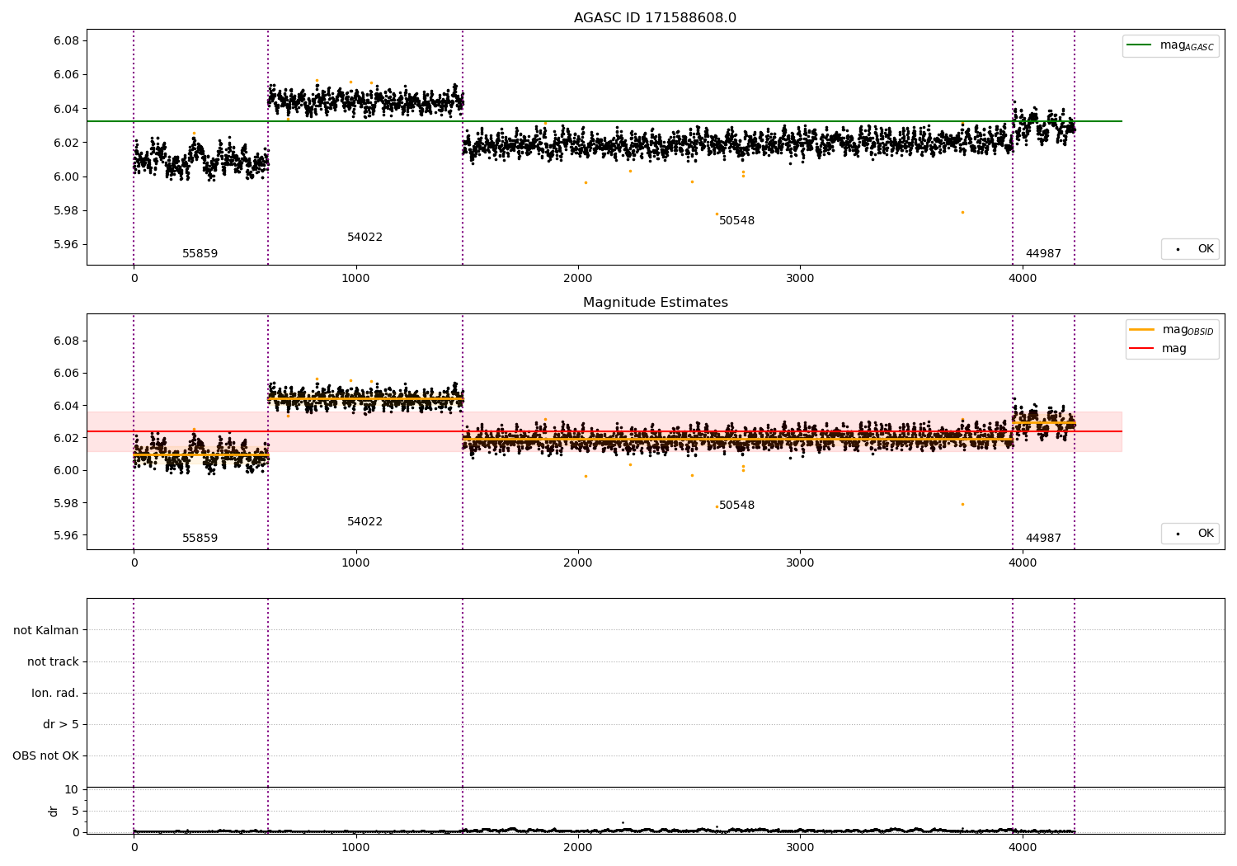Click the AGASC ID 171588608.0 title

click(655, 18)
